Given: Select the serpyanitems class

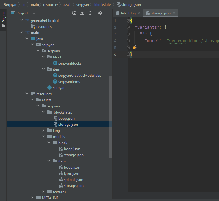Looking at the screenshot, I should coord(69,82).
